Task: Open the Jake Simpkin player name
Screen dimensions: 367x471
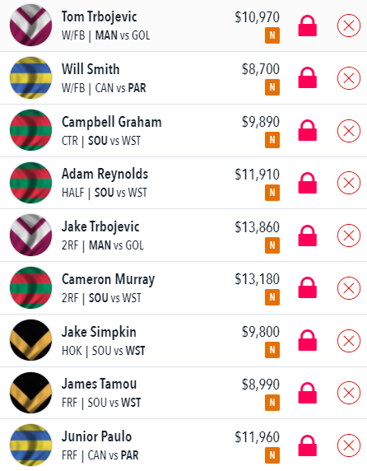Action: pyautogui.click(x=99, y=332)
